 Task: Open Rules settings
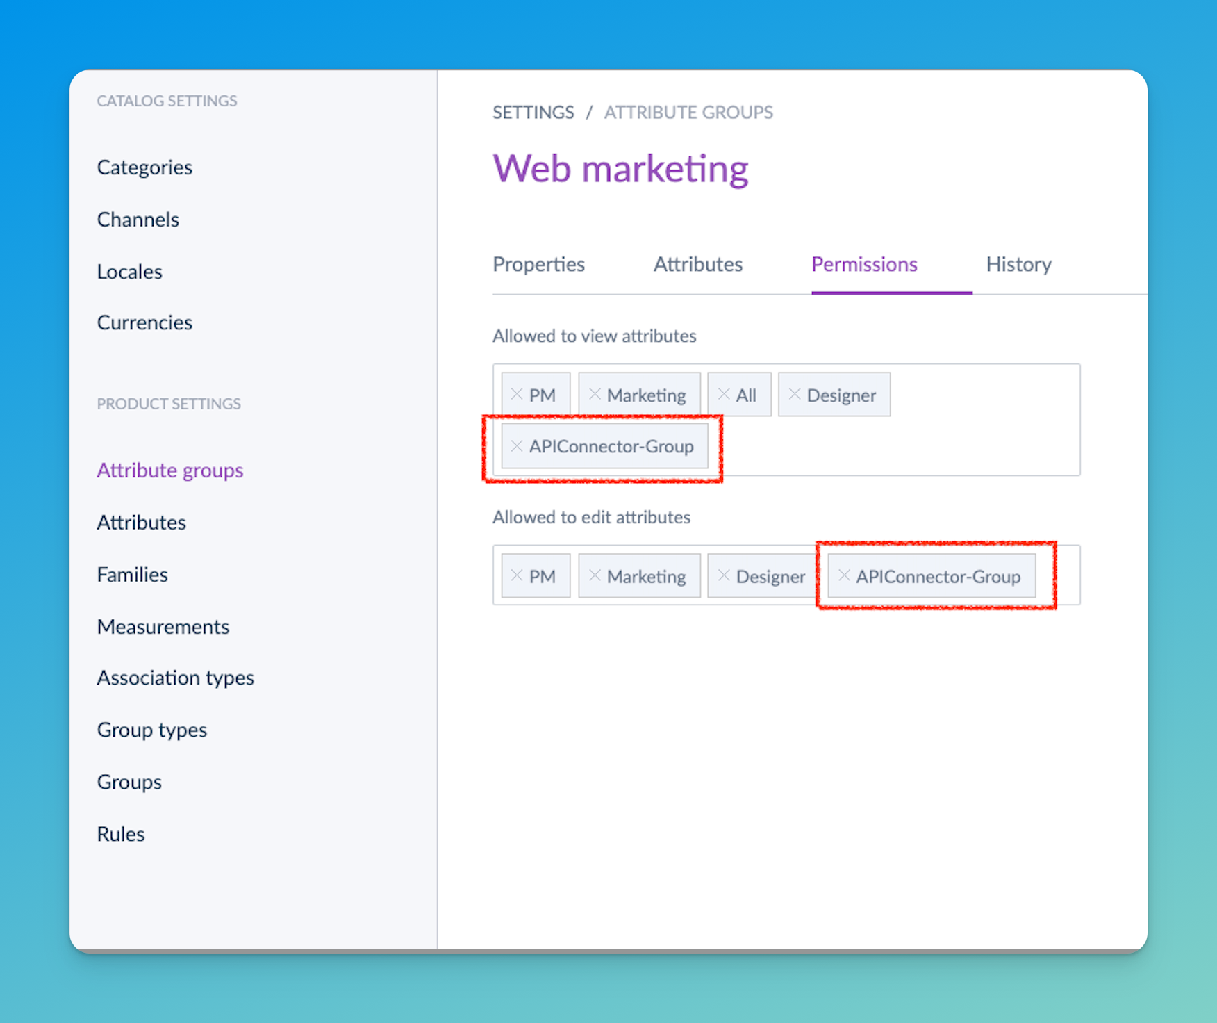tap(121, 834)
